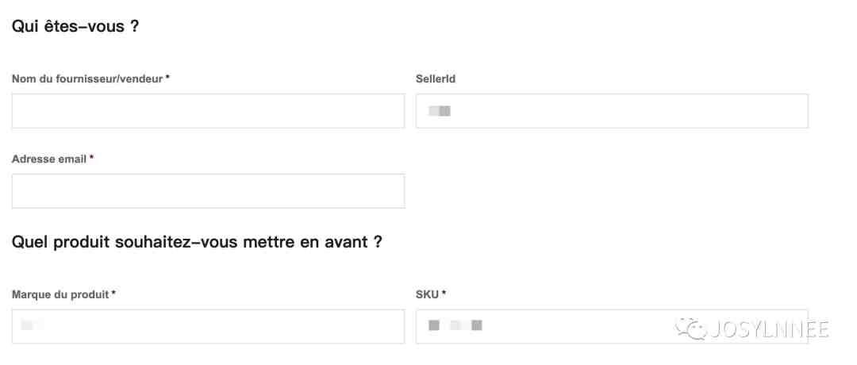Viewport: 857px width, 365px height.
Task: Click the required asterisk next to SKU
Action: point(444,293)
